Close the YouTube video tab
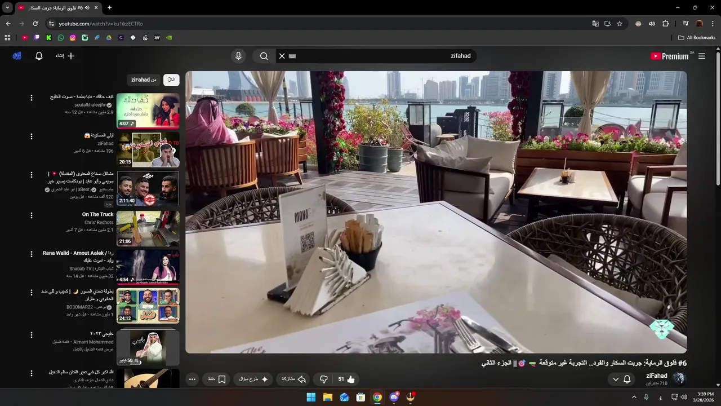This screenshot has width=721, height=406. coord(96,8)
